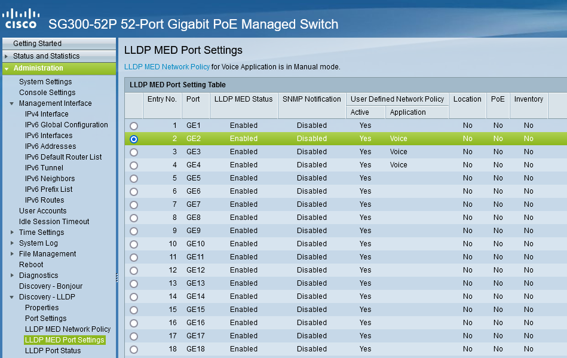The width and height of the screenshot is (567, 358).
Task: Collapse the Management Interface tree arrow
Action: pos(11,103)
